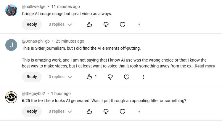Reply to the @theguy002 comment
The width and height of the screenshot is (222, 121).
[32, 111]
